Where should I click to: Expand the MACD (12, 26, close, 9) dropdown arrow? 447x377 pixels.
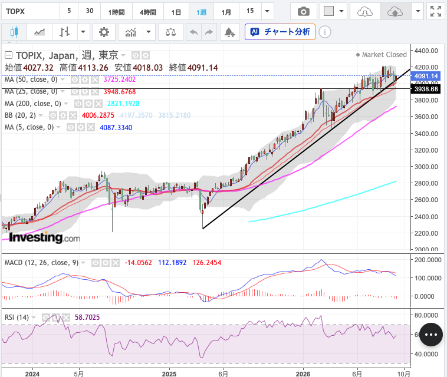(x=83, y=263)
